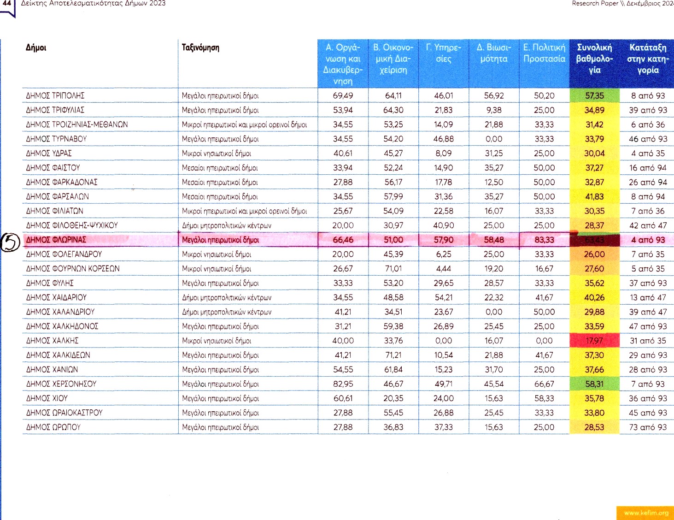Select the highlighted ΔΗΜΟΣ ΦΛΩΡΙΝΑΣ name
Image resolution: width=674 pixels, height=520 pixels.
coord(56,240)
